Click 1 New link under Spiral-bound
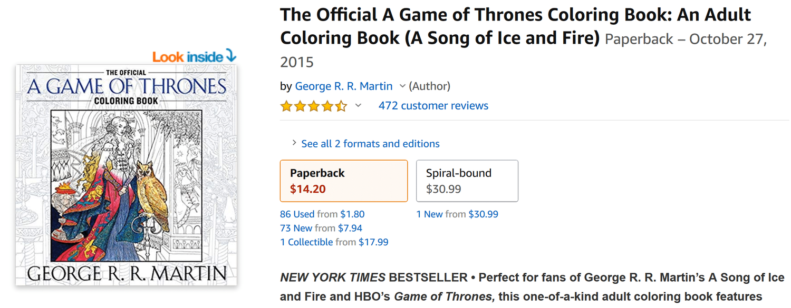Viewport: 791px width, 308px height. pyautogui.click(x=429, y=214)
